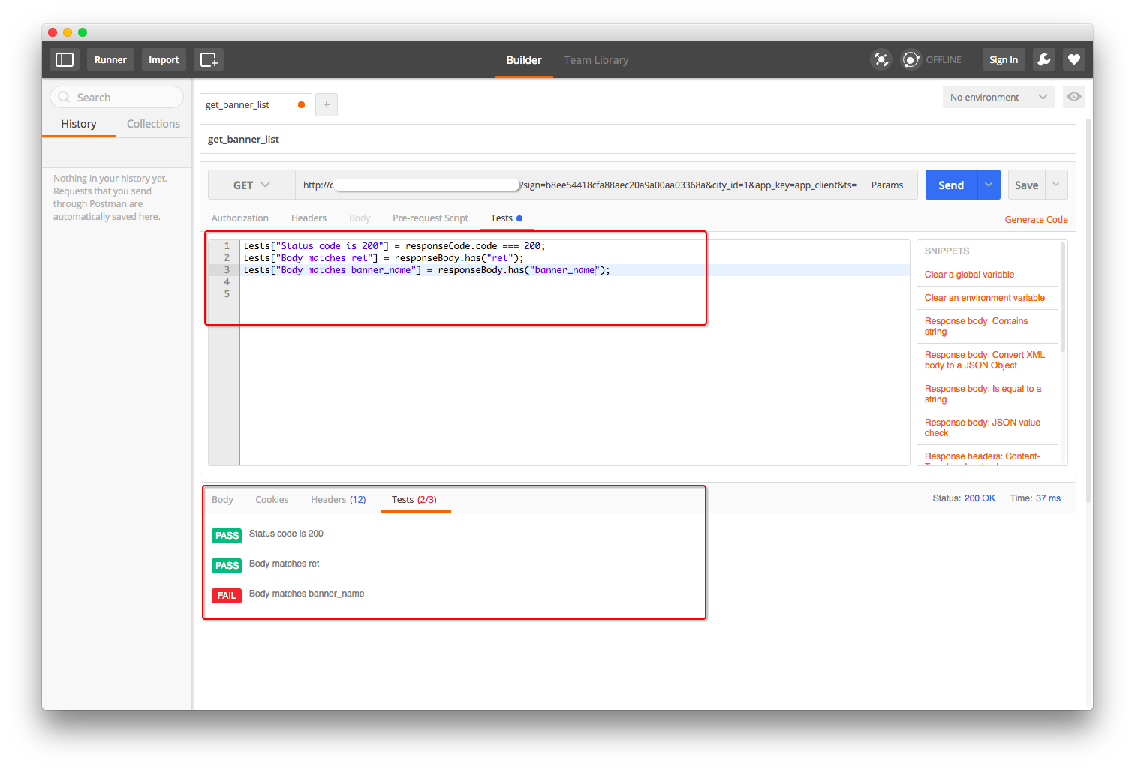Open the Params editor
The width and height of the screenshot is (1135, 770).
pyautogui.click(x=887, y=185)
